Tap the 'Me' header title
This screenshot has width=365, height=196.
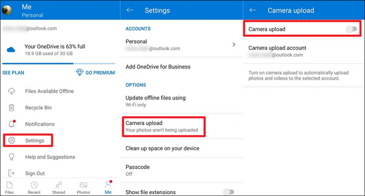[x=27, y=7]
